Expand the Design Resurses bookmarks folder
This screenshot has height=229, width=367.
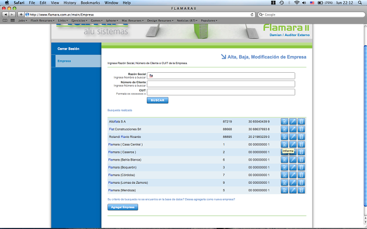click(x=160, y=20)
